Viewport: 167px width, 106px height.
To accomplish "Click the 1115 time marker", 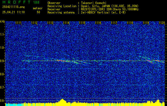I will [82, 23].
